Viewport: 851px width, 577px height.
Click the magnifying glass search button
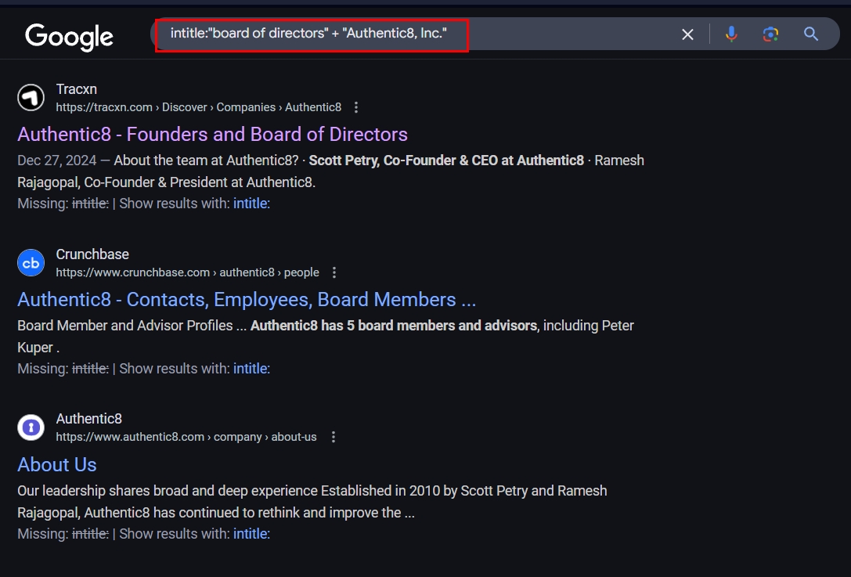[811, 34]
